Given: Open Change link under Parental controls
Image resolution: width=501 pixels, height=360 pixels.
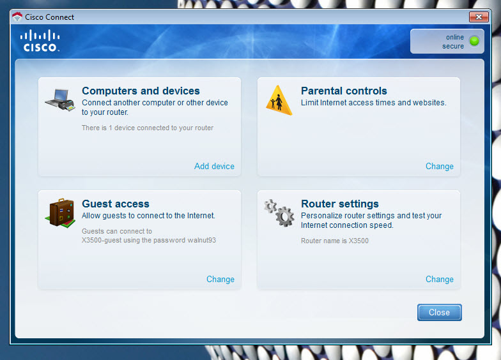Looking at the screenshot, I should [x=440, y=166].
